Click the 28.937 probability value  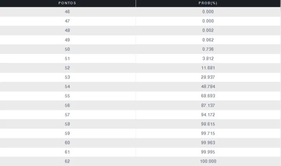208,77
